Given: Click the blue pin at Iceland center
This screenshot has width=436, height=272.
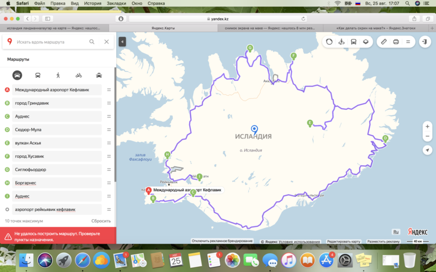Looking at the screenshot, I should point(254,129).
